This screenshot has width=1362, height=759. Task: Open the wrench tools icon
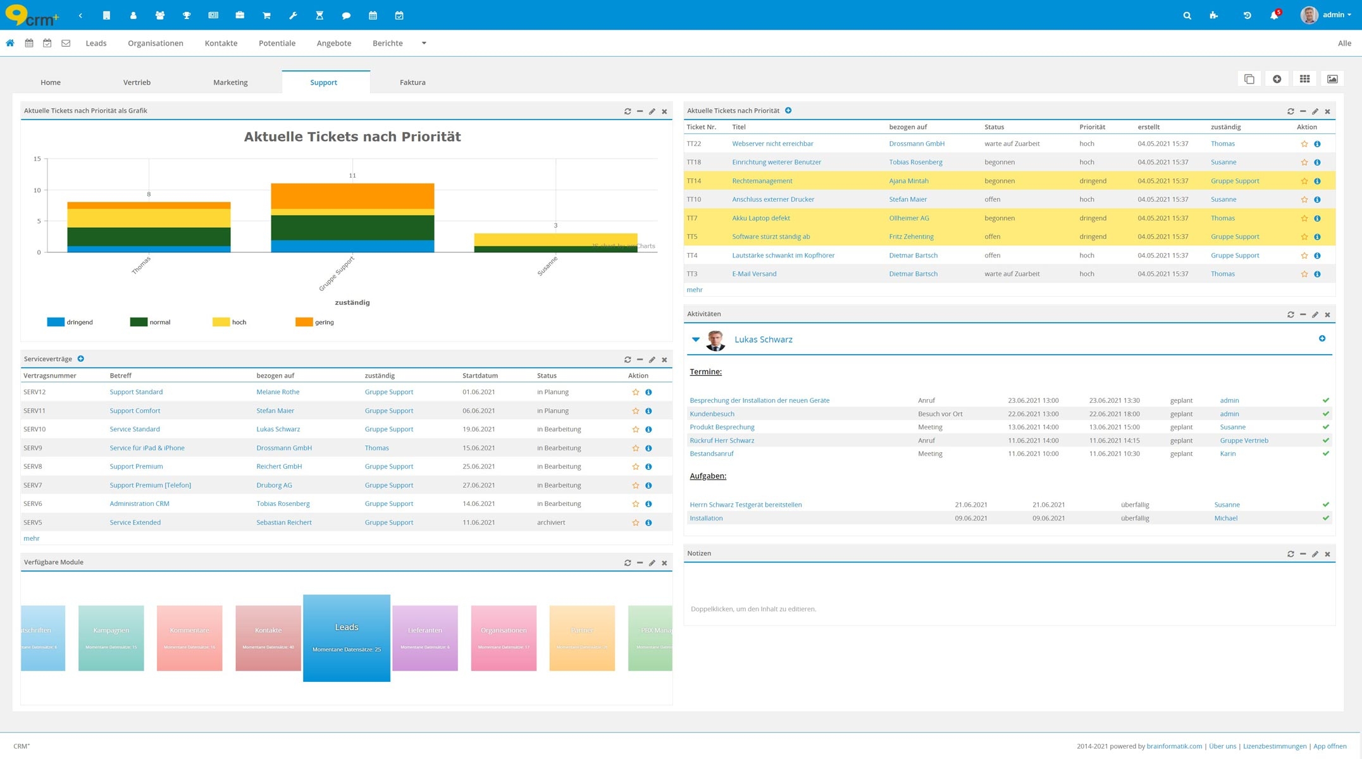pos(293,15)
